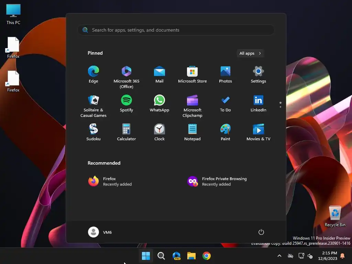352x264 pixels.
Task: Open the Mail app
Action: (159, 75)
